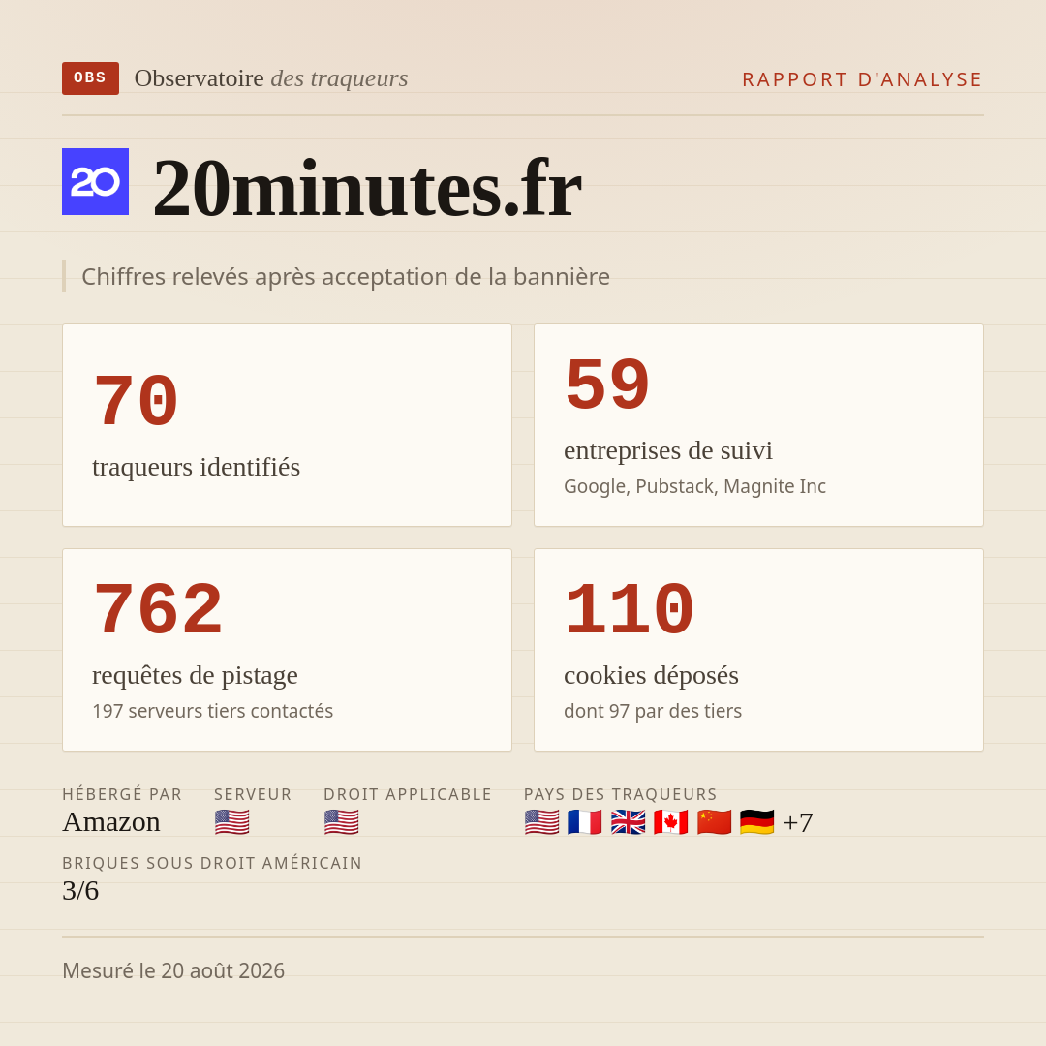Click the French flag in tracker countries
Image resolution: width=1046 pixels, height=1046 pixels.
click(584, 822)
